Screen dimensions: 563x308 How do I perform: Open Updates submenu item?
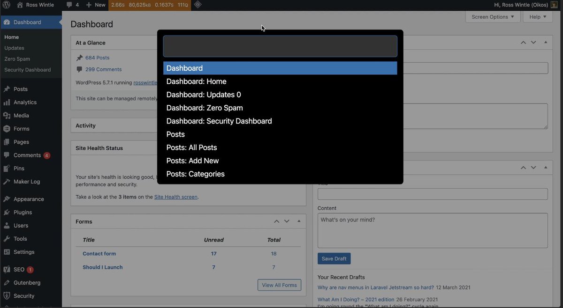click(x=14, y=48)
